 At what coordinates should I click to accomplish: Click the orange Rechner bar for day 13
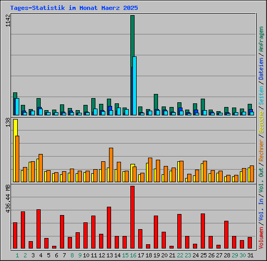click(111, 165)
